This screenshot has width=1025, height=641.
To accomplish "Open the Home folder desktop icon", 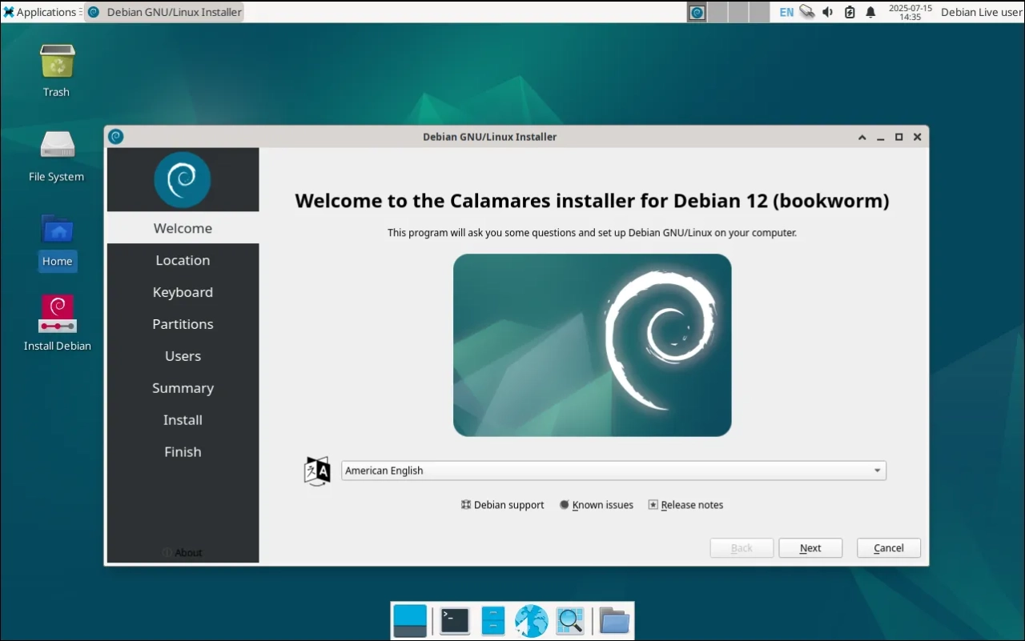I will pos(57,231).
